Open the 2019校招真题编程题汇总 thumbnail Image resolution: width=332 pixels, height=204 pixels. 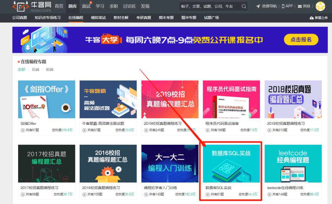(x=170, y=99)
